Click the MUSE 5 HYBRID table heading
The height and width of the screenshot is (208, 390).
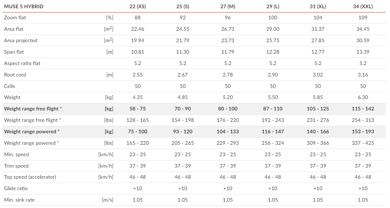pos(24,6)
